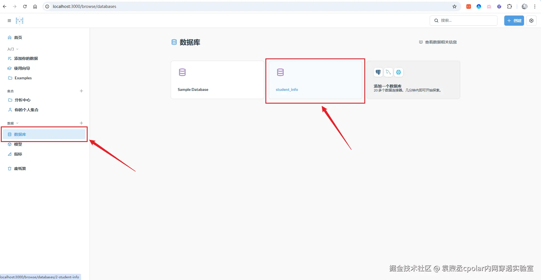Viewport: 541px width, 280px height.
Task: Add a new collection with 集合 plus icon
Action: pos(81,91)
